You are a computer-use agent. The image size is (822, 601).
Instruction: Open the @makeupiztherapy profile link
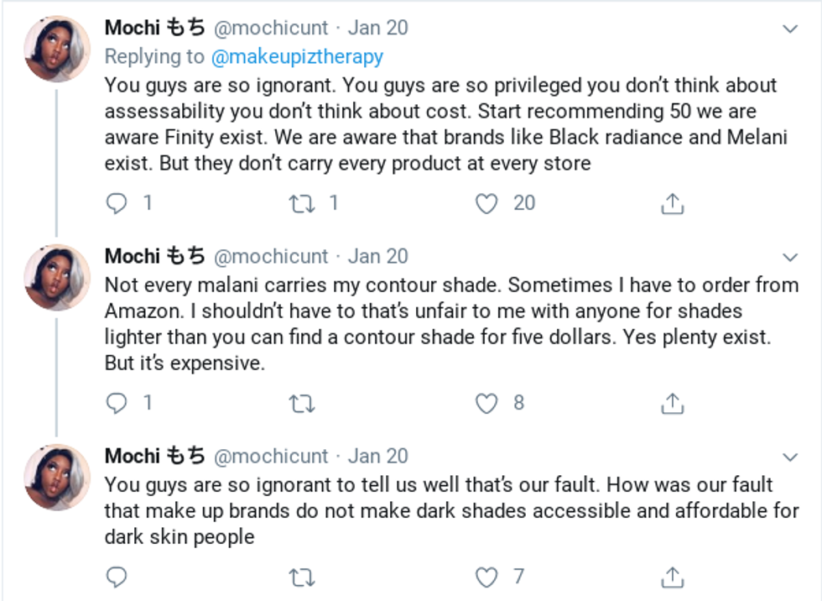296,56
